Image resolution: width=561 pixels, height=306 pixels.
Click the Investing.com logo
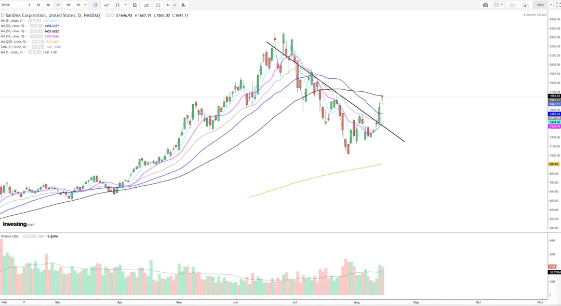coord(19,224)
